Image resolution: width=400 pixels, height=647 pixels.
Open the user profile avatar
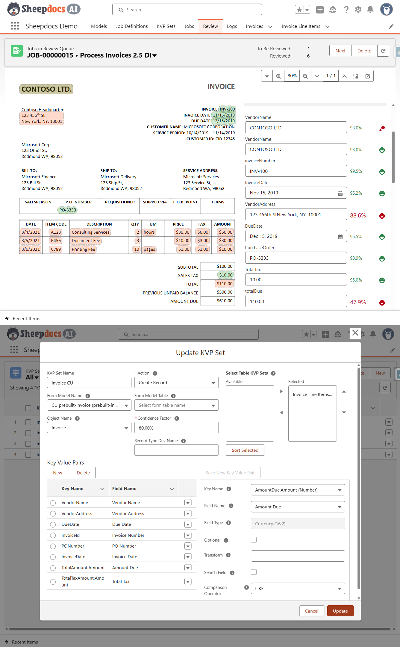(x=387, y=9)
